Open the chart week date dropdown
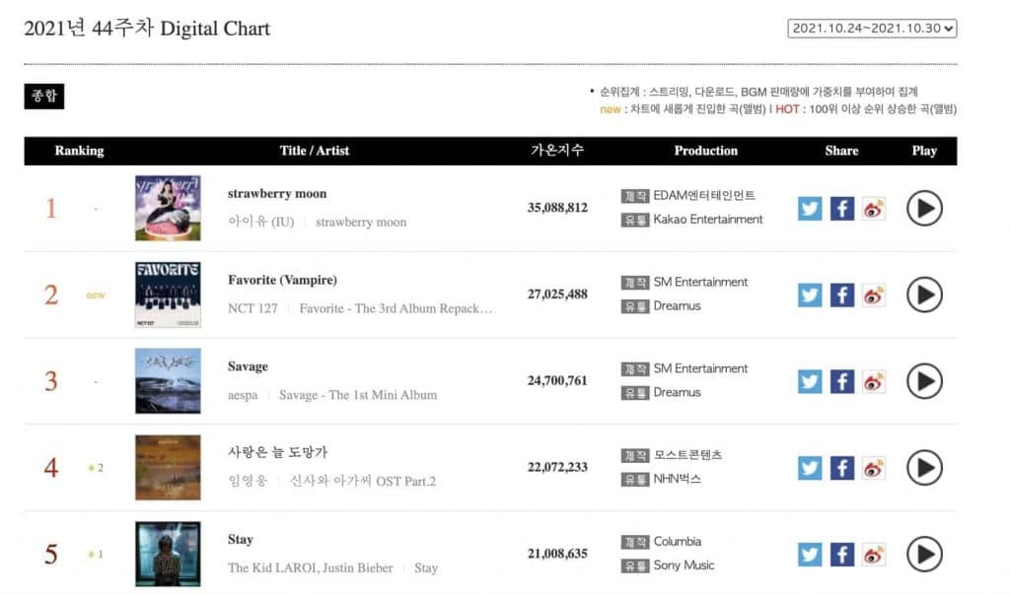 pos(873,29)
